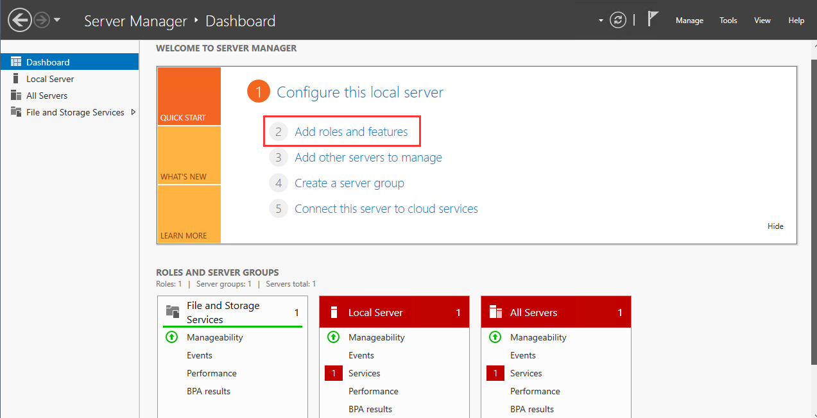Open the navigation history dropdown arrow
Image resolution: width=817 pixels, height=418 pixels.
click(x=57, y=20)
